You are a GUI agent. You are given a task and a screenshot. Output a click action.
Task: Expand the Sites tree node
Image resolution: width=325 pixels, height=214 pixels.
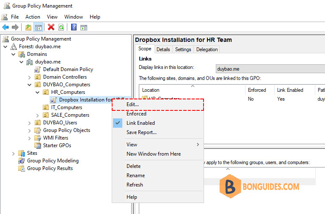[x=14, y=153]
